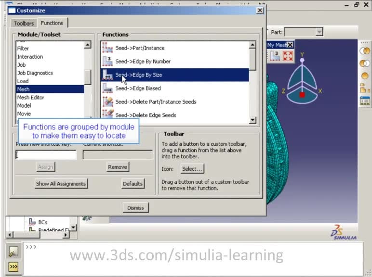
Task: Click the Assign button
Action: pyautogui.click(x=46, y=167)
